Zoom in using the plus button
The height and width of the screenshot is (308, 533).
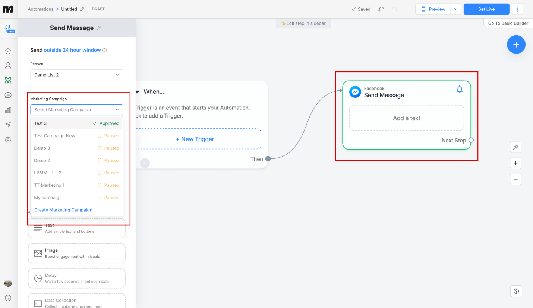pos(515,163)
